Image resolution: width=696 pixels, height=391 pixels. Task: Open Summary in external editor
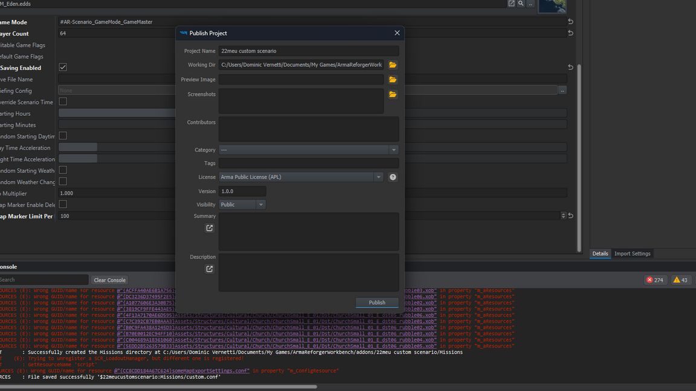tap(210, 228)
